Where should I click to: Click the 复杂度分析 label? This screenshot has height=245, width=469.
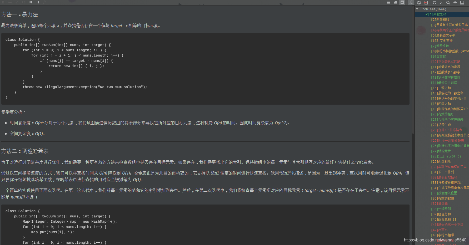13,112
